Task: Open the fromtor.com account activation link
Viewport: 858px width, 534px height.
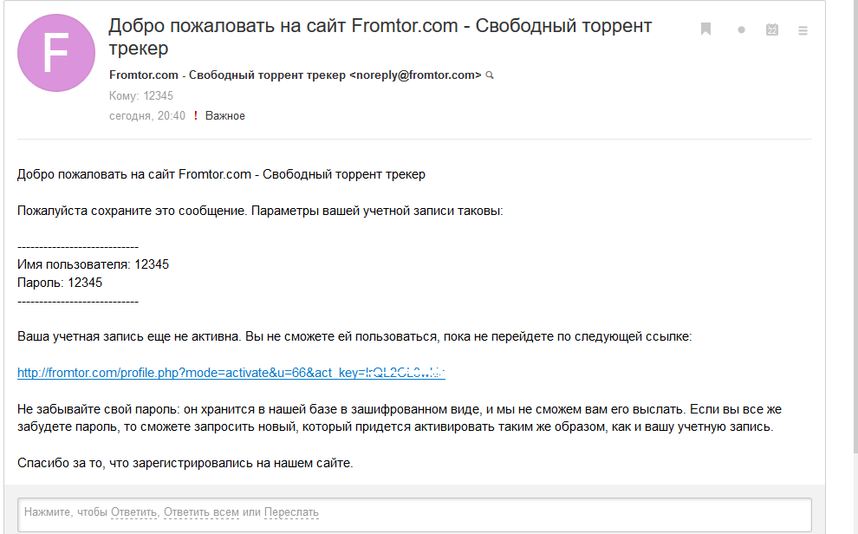Action: click(x=231, y=373)
